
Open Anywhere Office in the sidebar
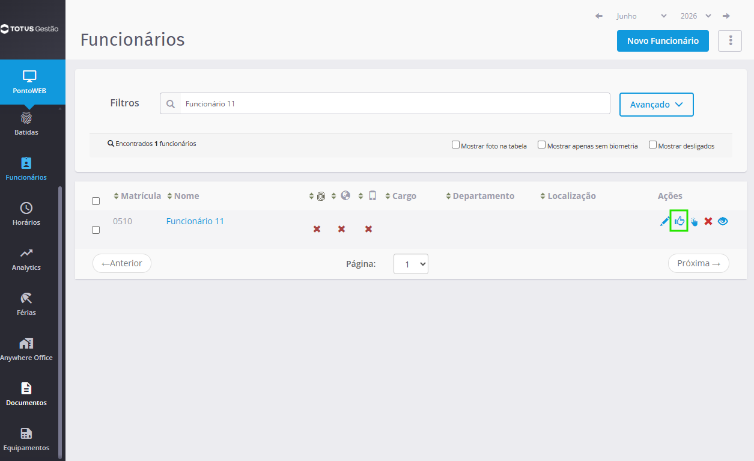click(x=26, y=349)
